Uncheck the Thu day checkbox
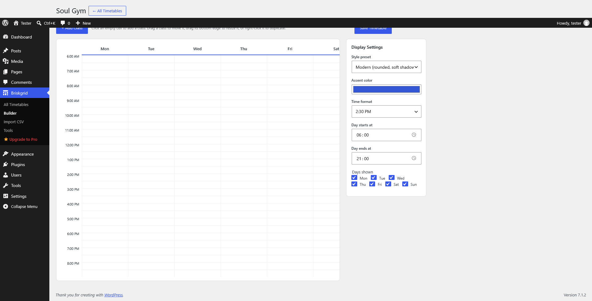This screenshot has height=301, width=592. coord(354,184)
